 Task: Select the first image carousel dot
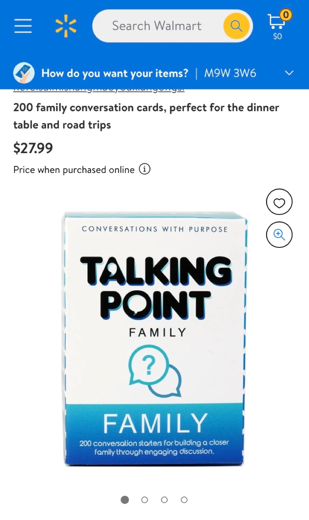pos(125,500)
